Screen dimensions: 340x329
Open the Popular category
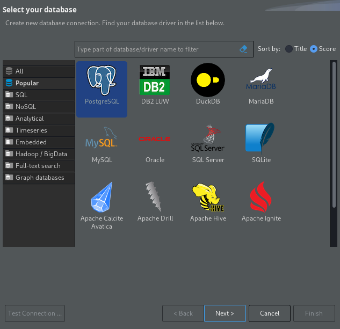tap(39, 83)
